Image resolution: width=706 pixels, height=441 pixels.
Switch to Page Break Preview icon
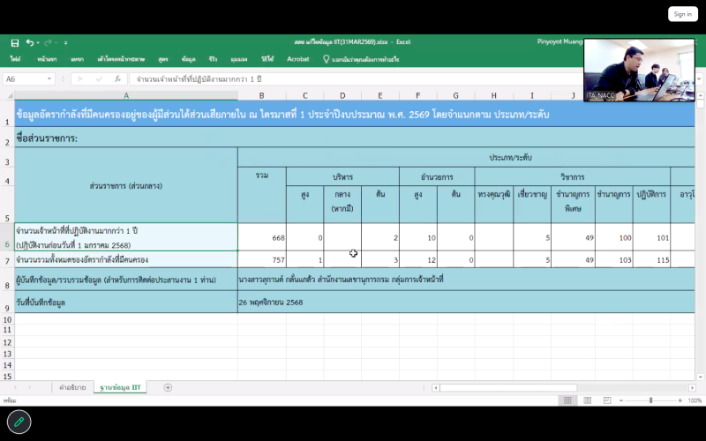(605, 400)
